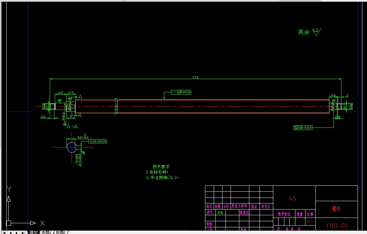Step to next layout tab arrow
367x234 pixels.
pos(16,233)
